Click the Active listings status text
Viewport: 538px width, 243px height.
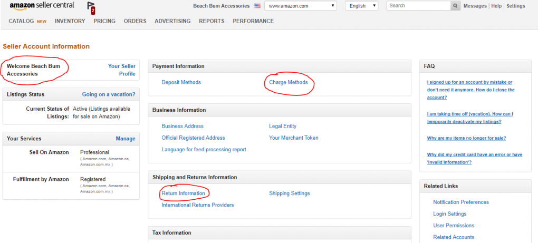tap(102, 113)
